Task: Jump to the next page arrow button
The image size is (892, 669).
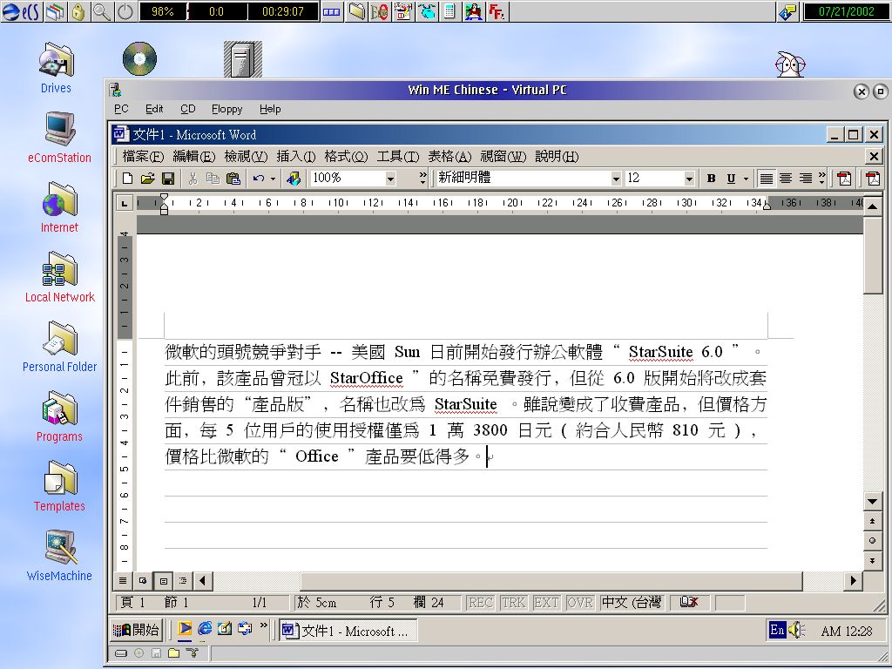Action: click(x=872, y=560)
